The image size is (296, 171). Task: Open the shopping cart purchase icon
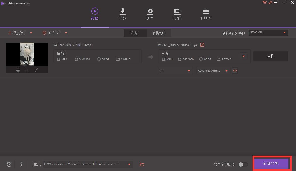coord(264,3)
